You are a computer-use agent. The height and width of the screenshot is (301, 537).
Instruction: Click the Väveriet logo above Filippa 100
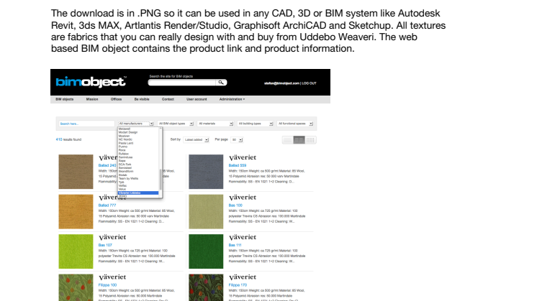click(x=112, y=277)
